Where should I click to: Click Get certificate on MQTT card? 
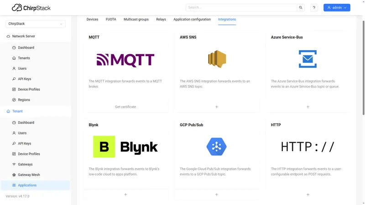(x=125, y=107)
